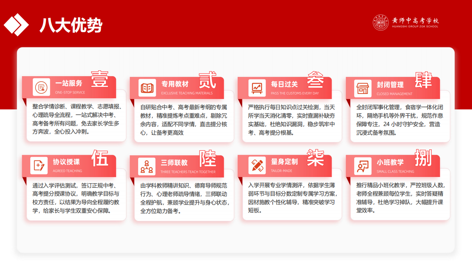Click the SMALL CLASS TEACHING subtitle
The width and height of the screenshot is (472, 265).
click(396, 171)
